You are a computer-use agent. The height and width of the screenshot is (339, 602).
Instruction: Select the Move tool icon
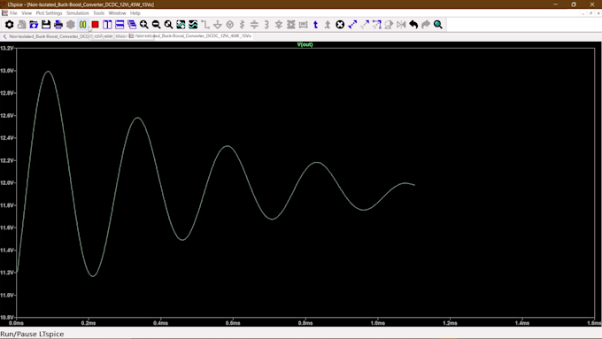(x=377, y=25)
